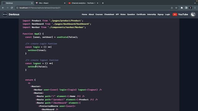
Task: Click '<ProtectedRoute user={user}>' line
Action: click(x=57, y=106)
